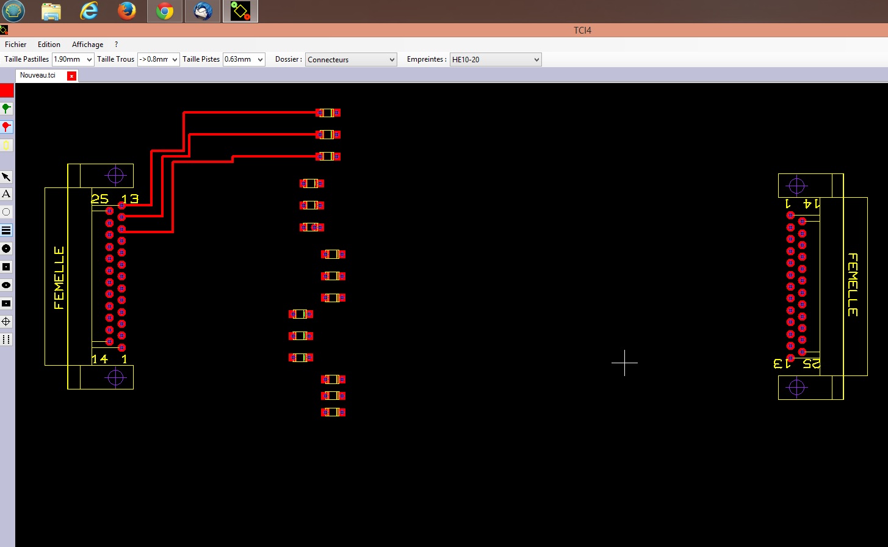Image resolution: width=888 pixels, height=547 pixels.
Task: Click the top mounting hole of right connector
Action: pyautogui.click(x=797, y=186)
